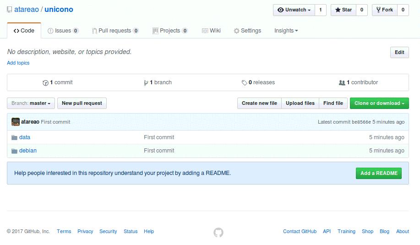Click atareao's avatar thumbnail in commit row
Viewport: 420px width, 245px height.
(16, 122)
